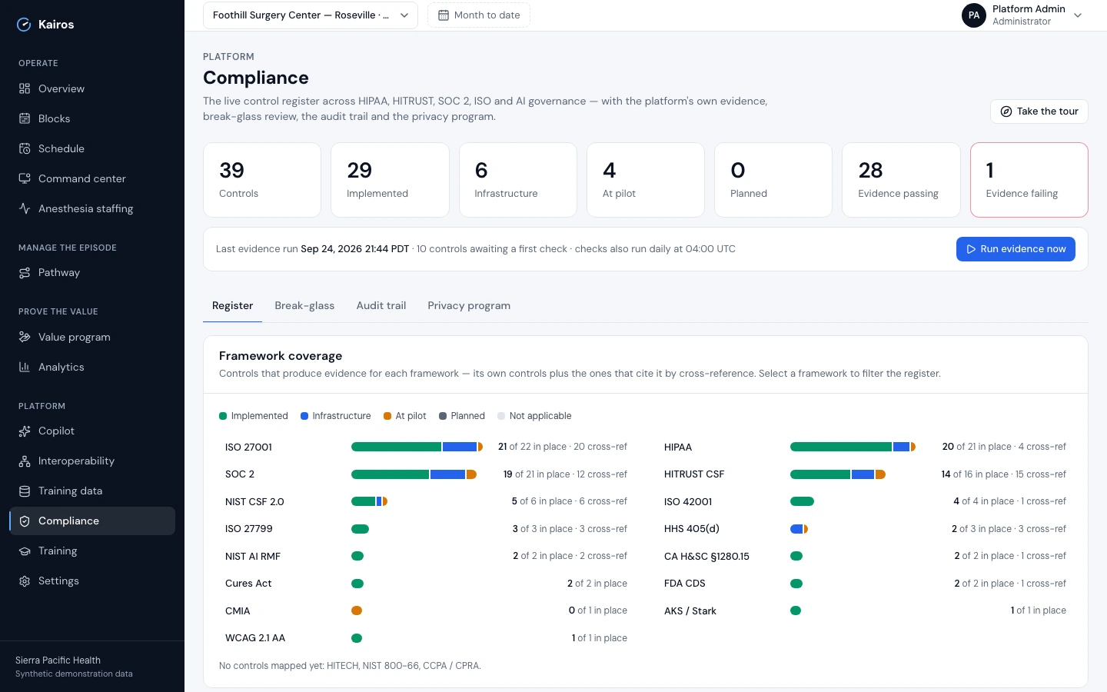Viewport: 1107px width, 692px height.
Task: Click the compass icon on Take the tour
Action: [1006, 111]
